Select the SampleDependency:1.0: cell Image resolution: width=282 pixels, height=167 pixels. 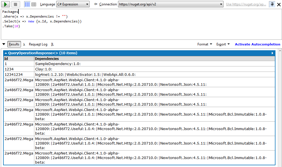pyautogui.click(x=155, y=64)
